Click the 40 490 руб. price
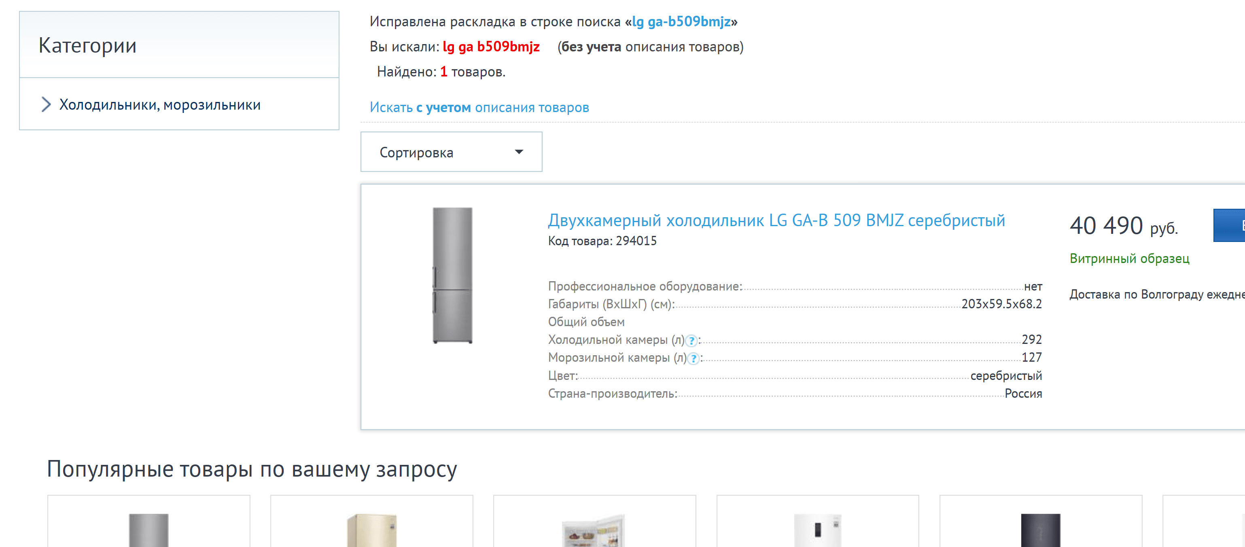Image resolution: width=1245 pixels, height=547 pixels. [x=1124, y=226]
